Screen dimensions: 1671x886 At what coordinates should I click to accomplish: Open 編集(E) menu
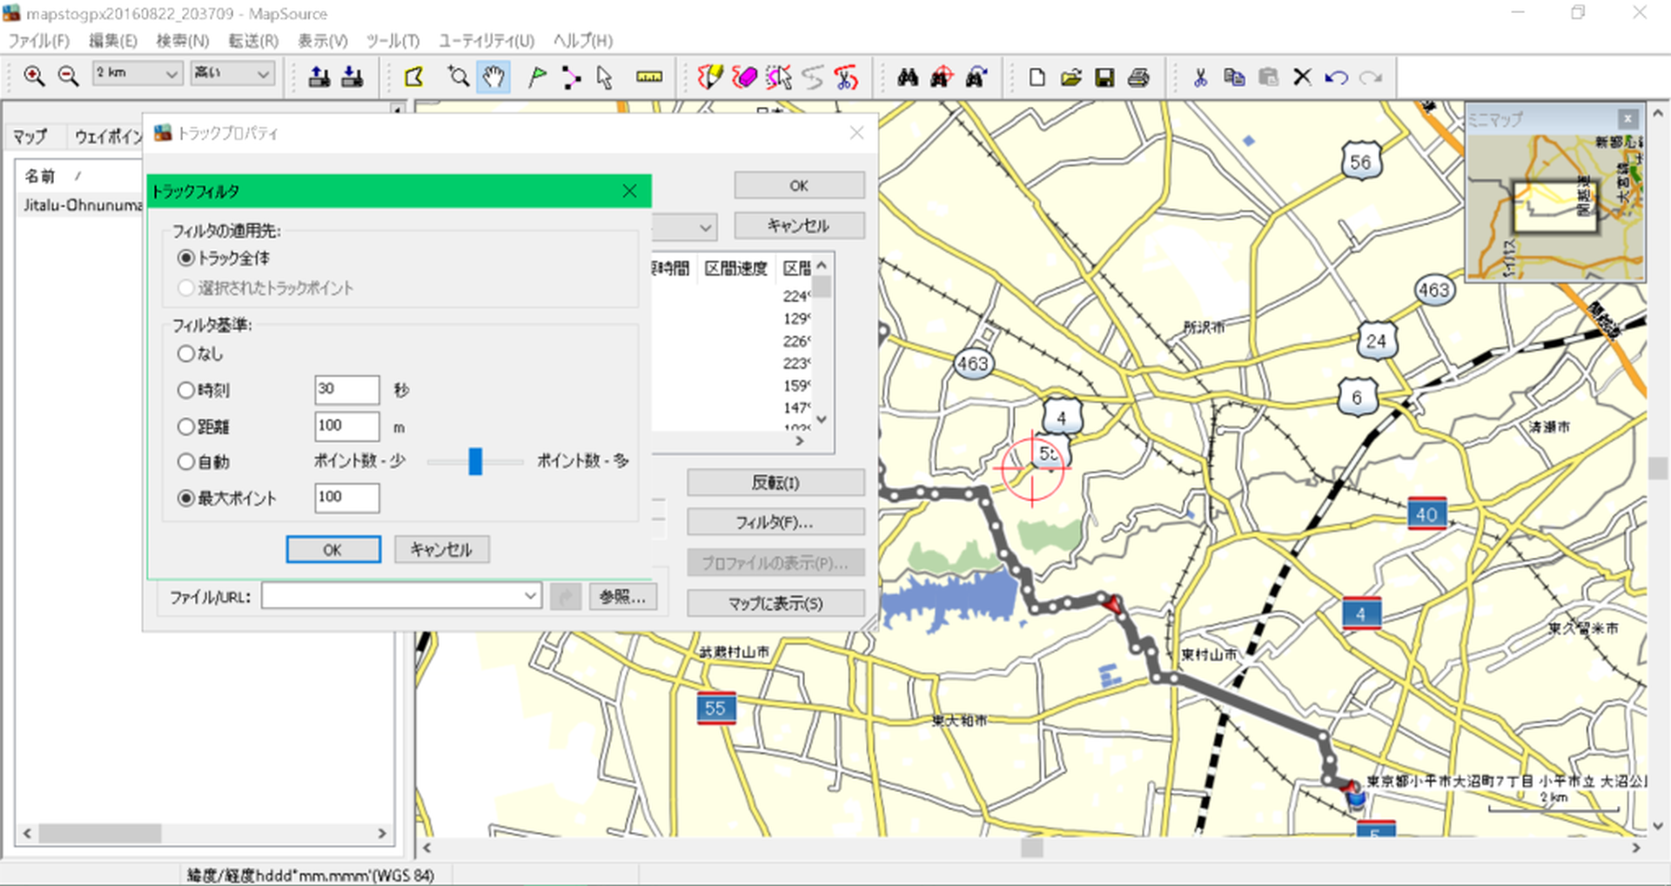[x=113, y=40]
